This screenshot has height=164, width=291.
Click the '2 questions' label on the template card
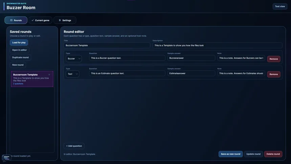tap(18, 84)
